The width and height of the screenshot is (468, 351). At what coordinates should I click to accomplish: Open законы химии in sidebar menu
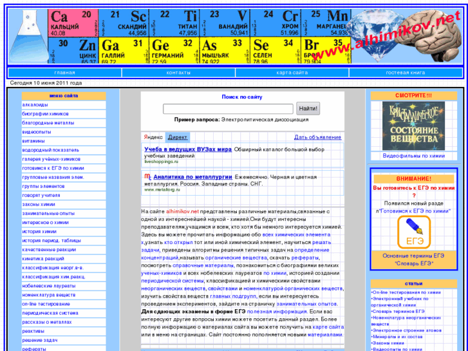coord(39,204)
